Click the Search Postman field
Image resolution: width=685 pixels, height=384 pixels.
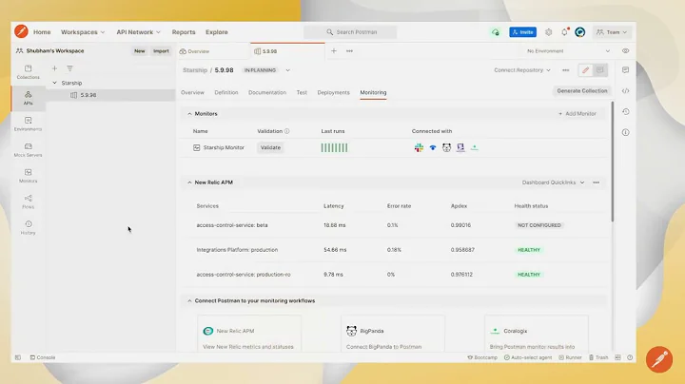point(350,32)
